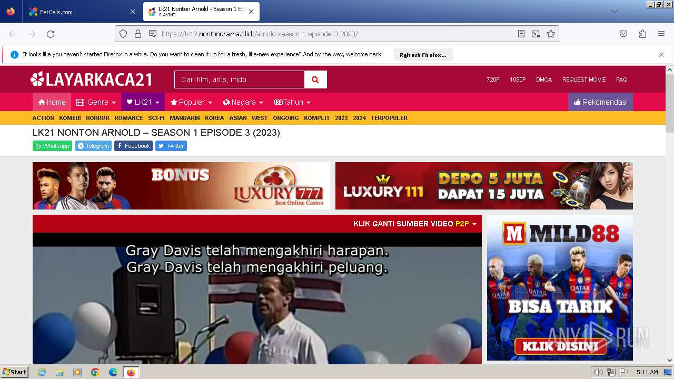The image size is (674, 379).
Task: Click the video player frame
Action: (x=257, y=298)
